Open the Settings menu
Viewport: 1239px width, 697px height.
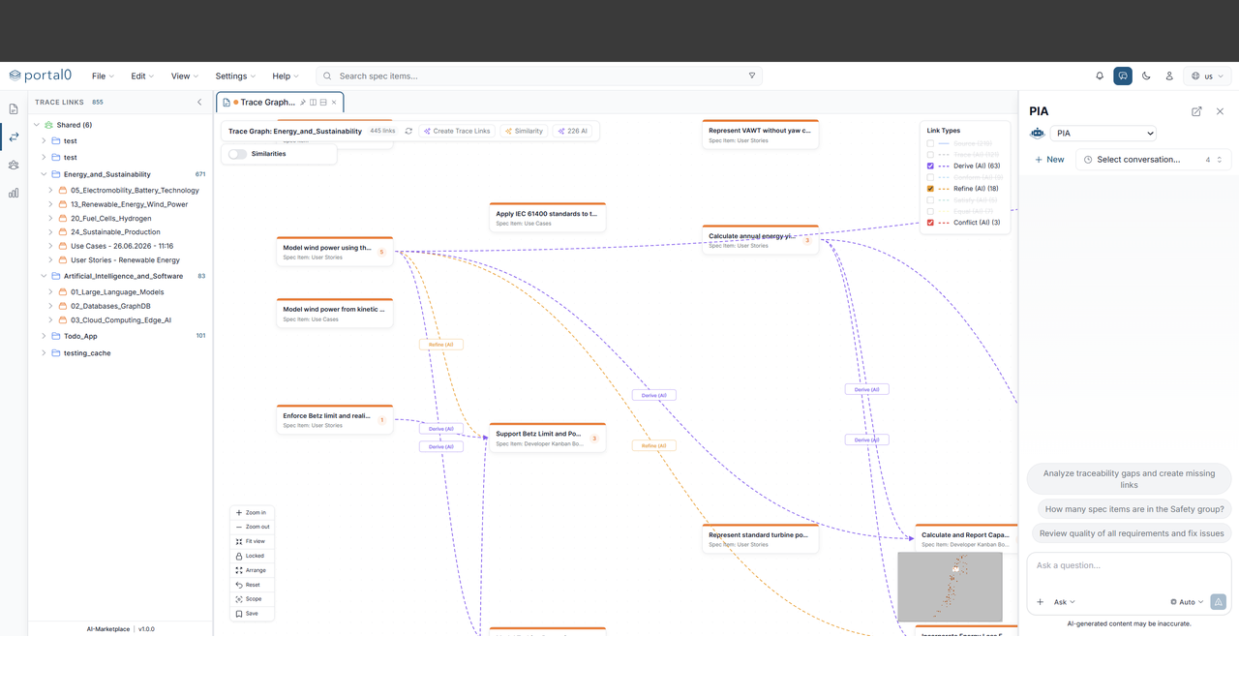[x=235, y=76]
